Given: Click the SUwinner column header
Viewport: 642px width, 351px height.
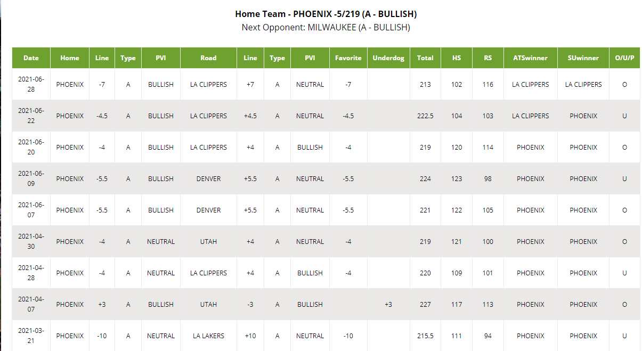Looking at the screenshot, I should [x=583, y=58].
